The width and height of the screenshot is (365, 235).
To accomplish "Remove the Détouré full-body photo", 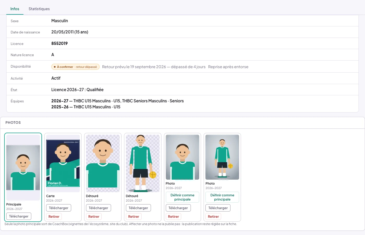I will 134,216.
